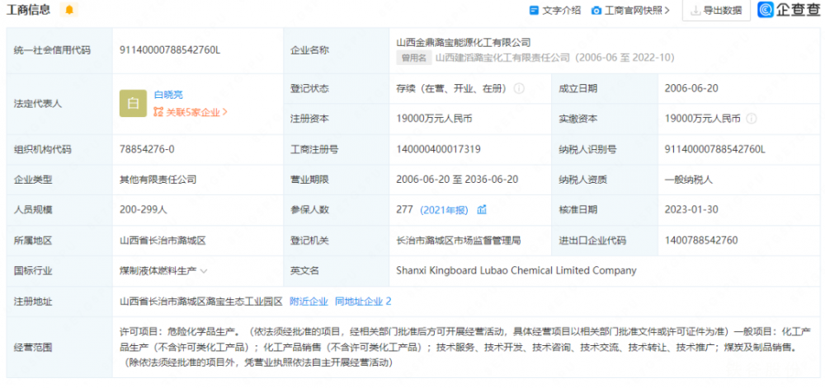825x388 pixels.
Task: Select status 存续（在营、开业、在册）
Action: pos(452,89)
